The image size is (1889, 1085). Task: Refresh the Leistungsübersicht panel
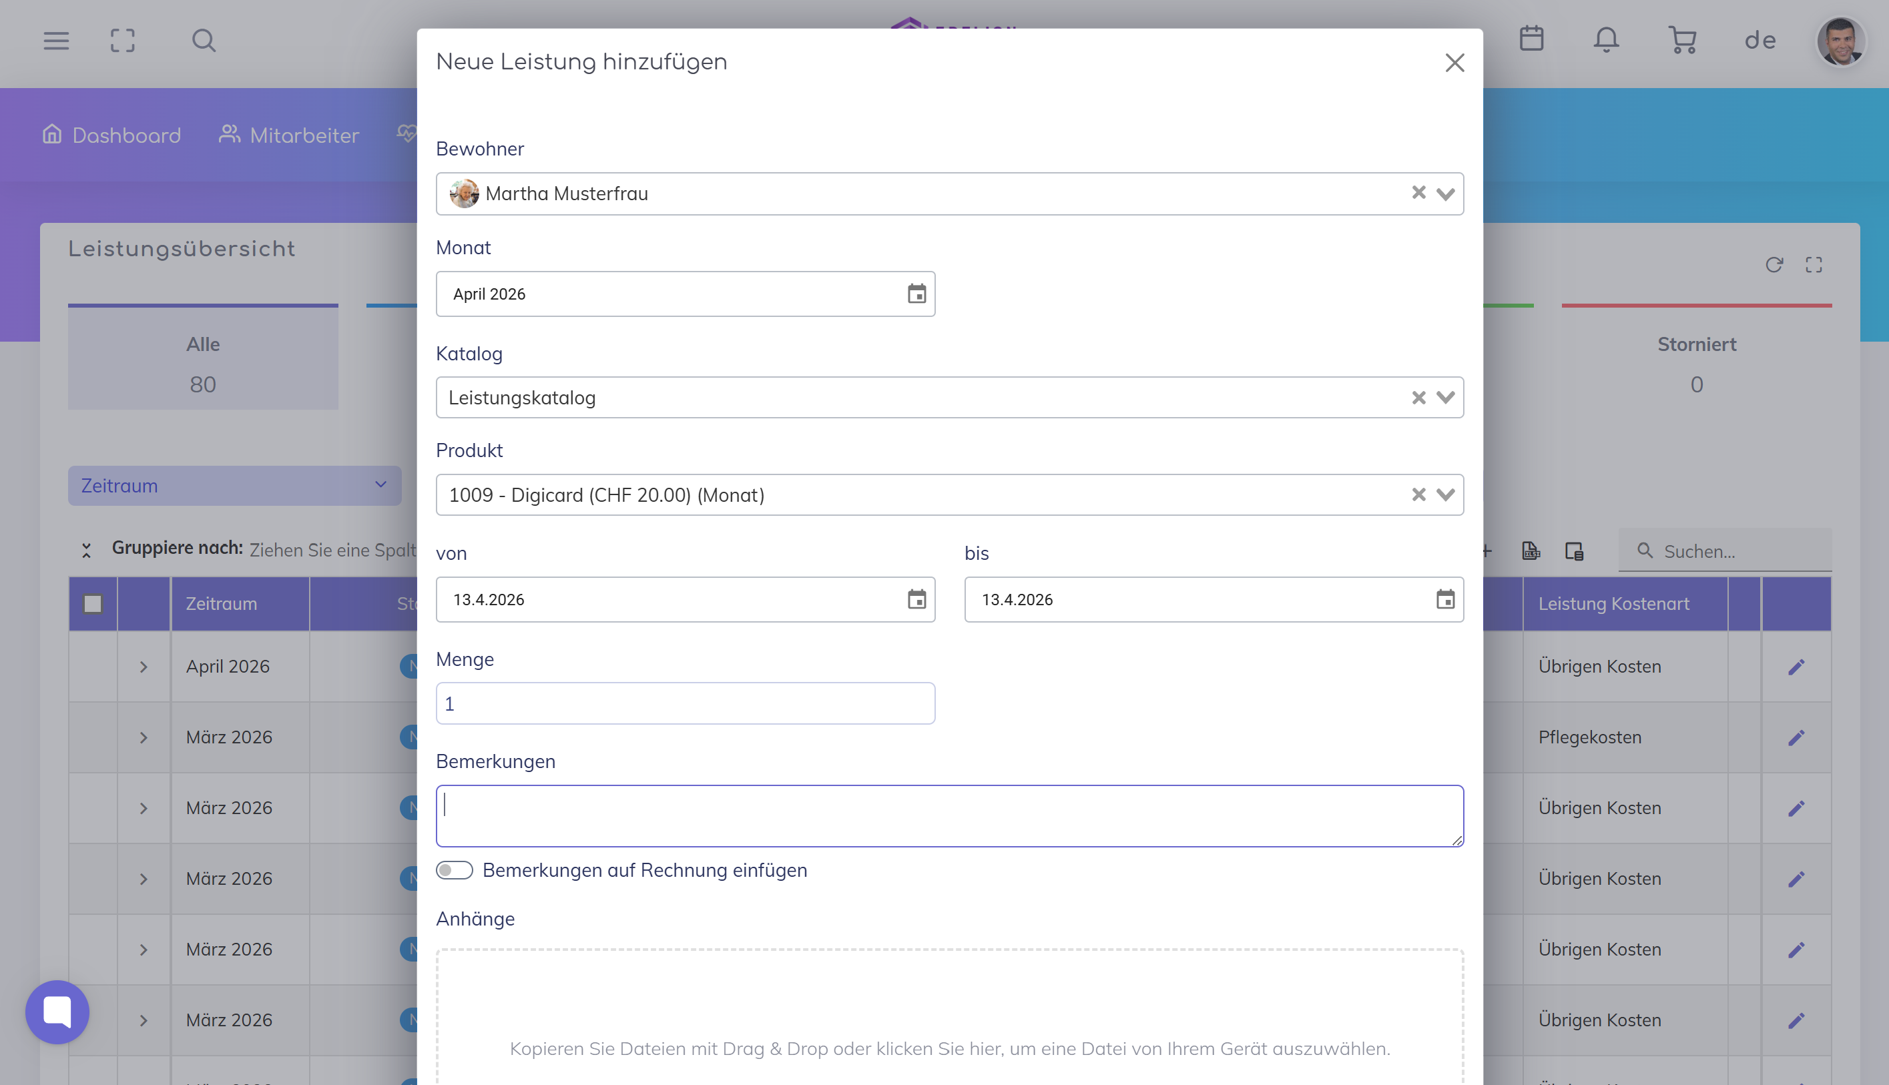click(1774, 266)
